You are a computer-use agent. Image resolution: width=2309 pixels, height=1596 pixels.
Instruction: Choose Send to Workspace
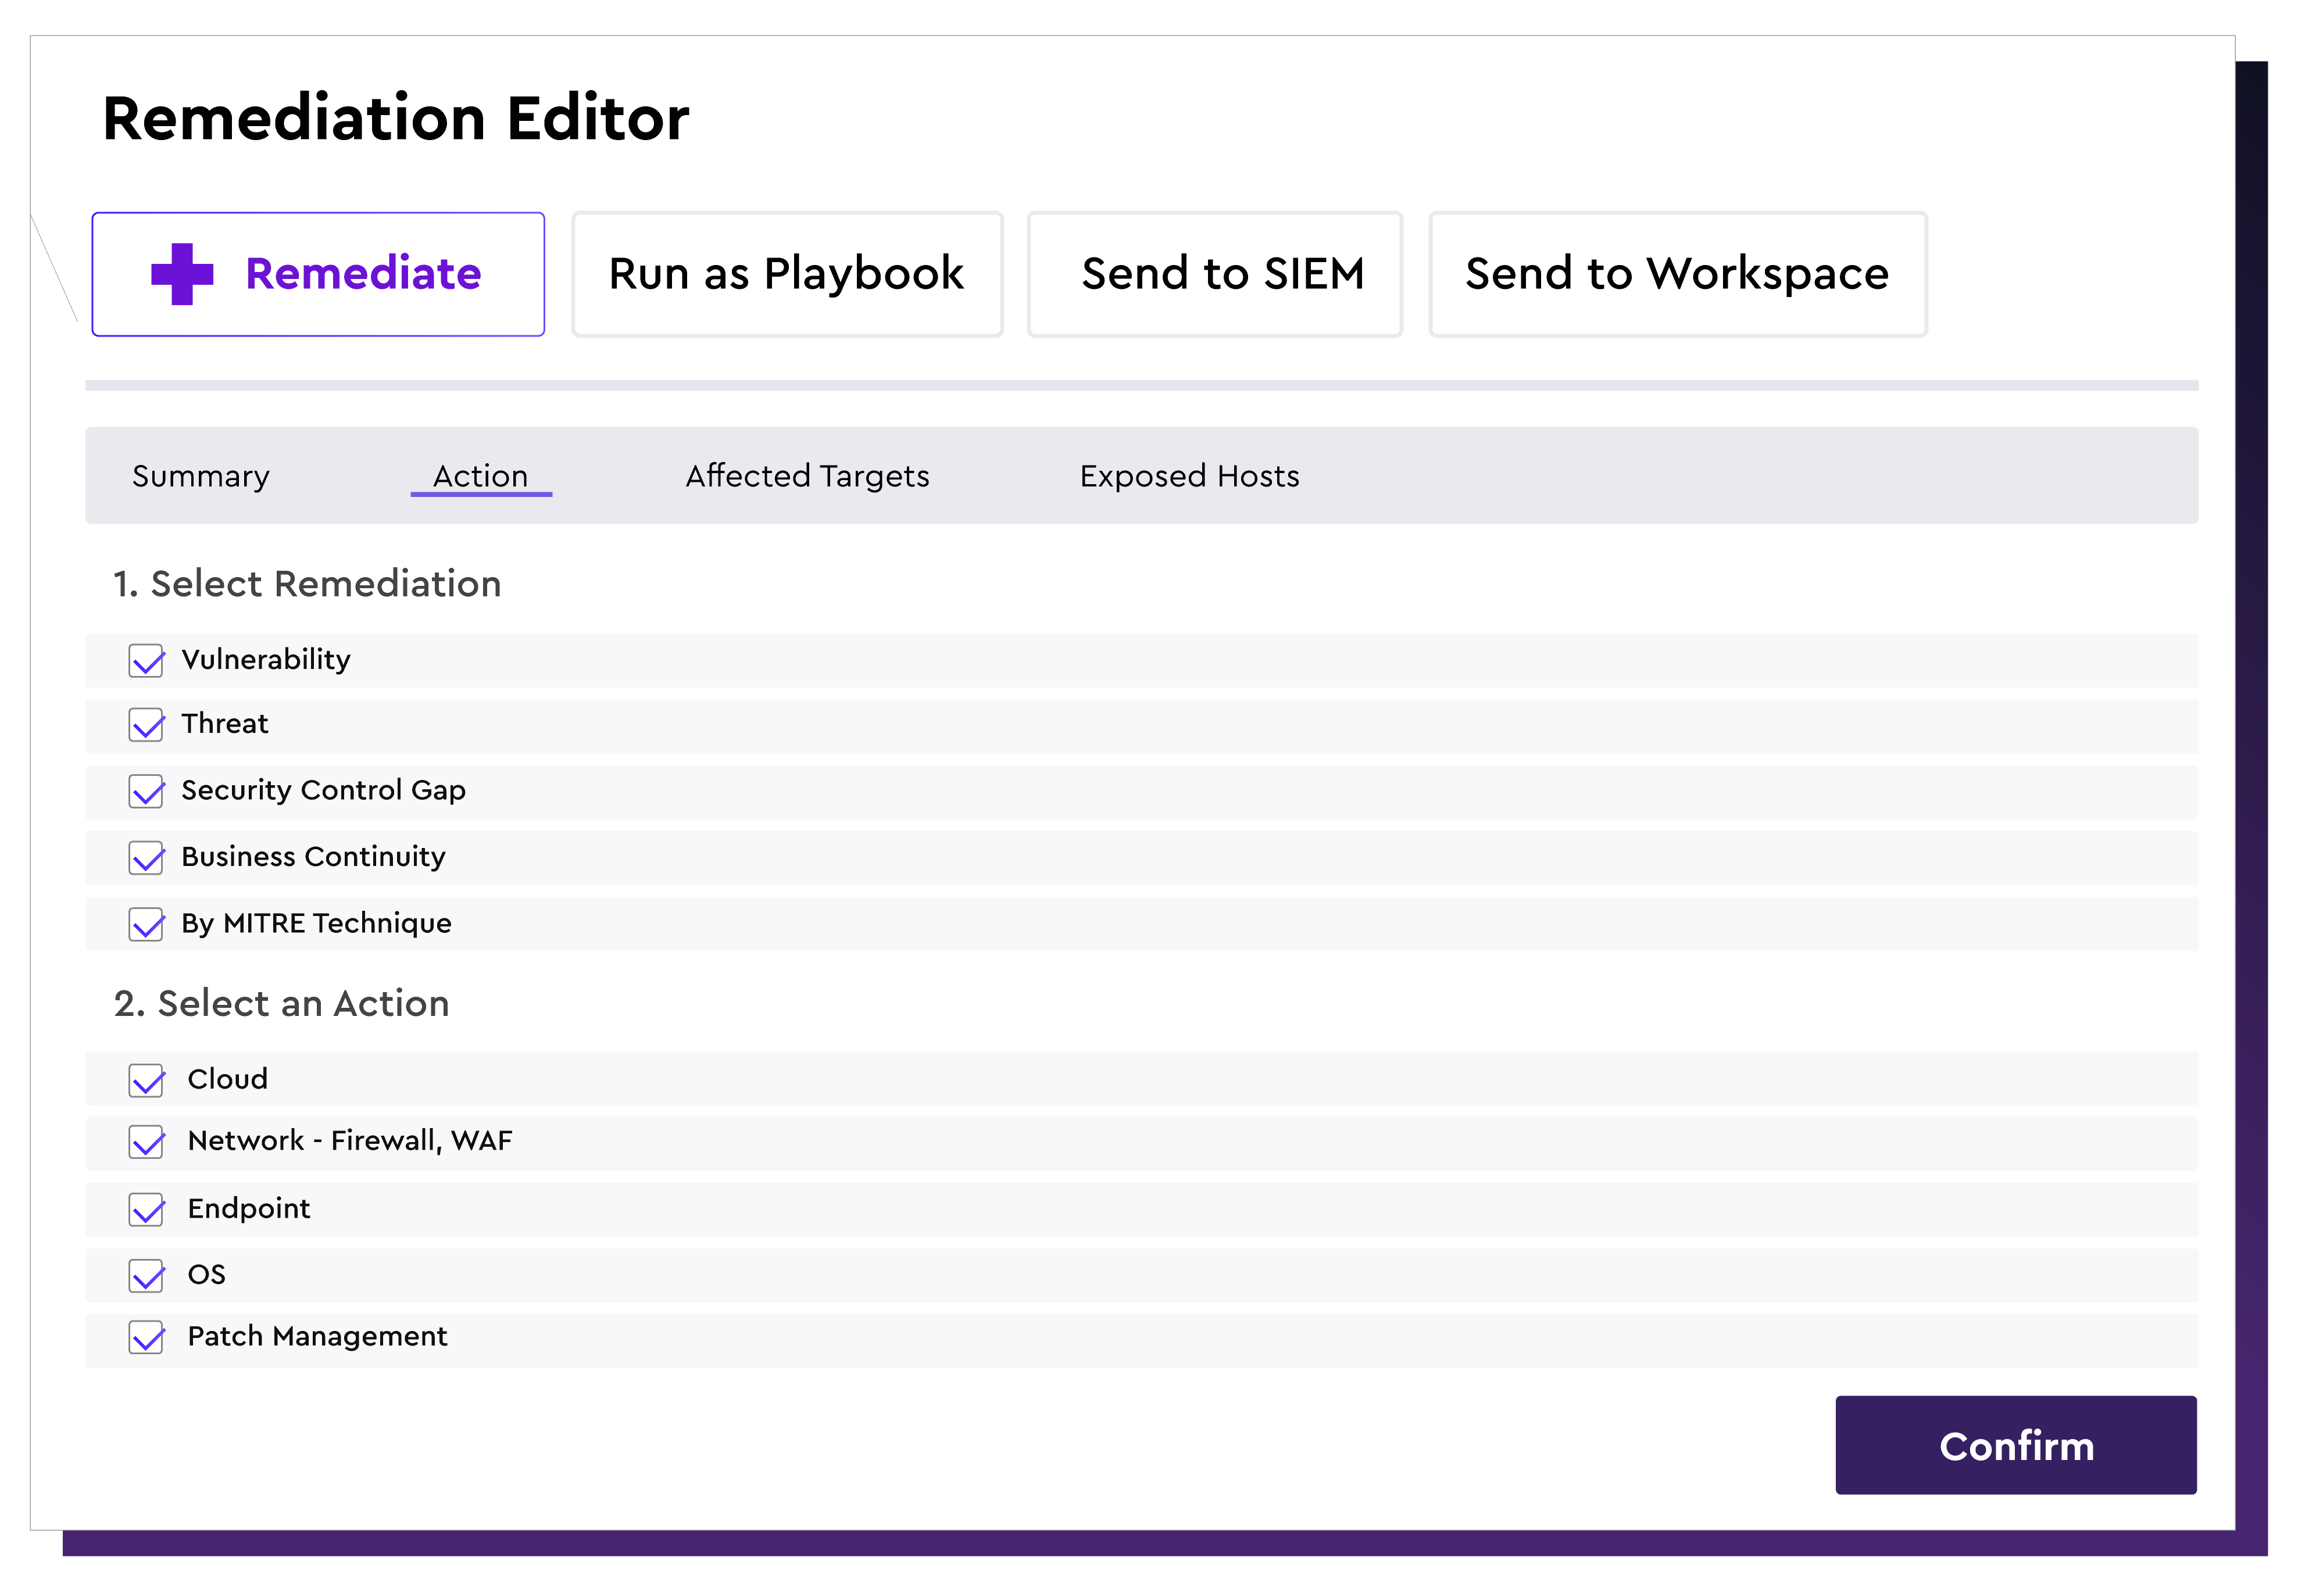1677,274
